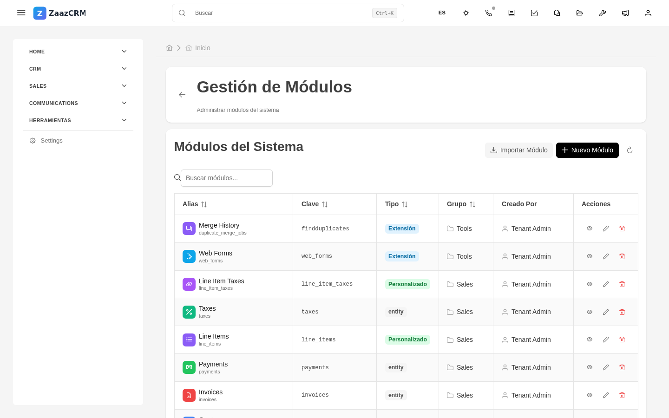Screen dimensions: 669x418
Task: View the Web Forms module
Action: [590, 256]
